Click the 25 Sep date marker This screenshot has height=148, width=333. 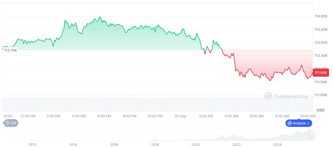click(x=180, y=116)
